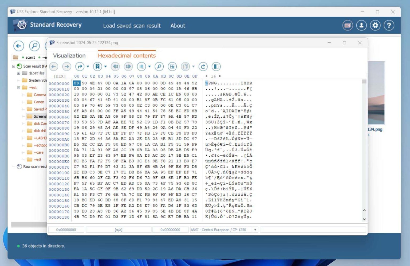The image size is (410, 266).
Task: Click the grid table view icon
Action: [x=172, y=66]
